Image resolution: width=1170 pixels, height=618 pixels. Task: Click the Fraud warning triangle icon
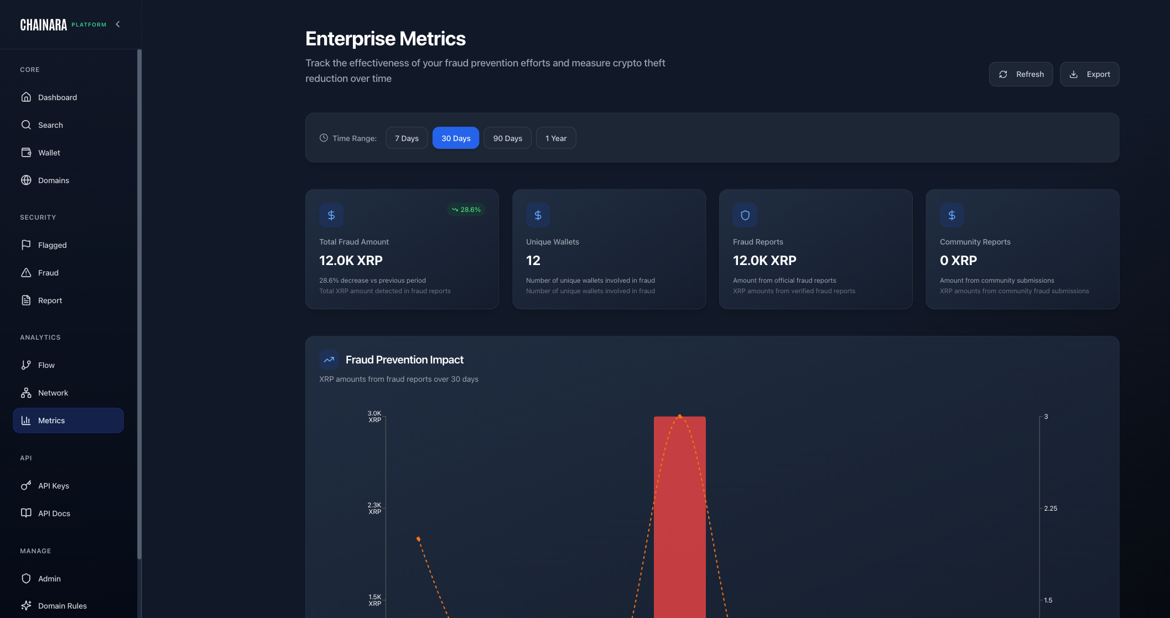coord(26,272)
